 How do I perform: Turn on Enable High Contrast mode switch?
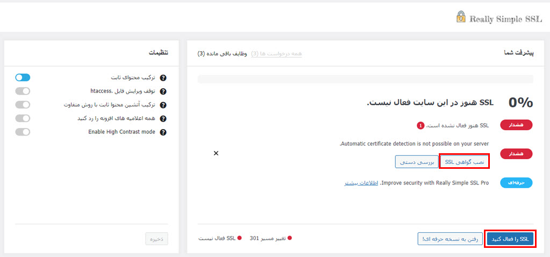(23, 132)
